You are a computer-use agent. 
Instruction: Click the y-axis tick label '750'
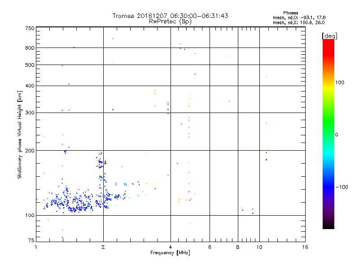(x=30, y=28)
